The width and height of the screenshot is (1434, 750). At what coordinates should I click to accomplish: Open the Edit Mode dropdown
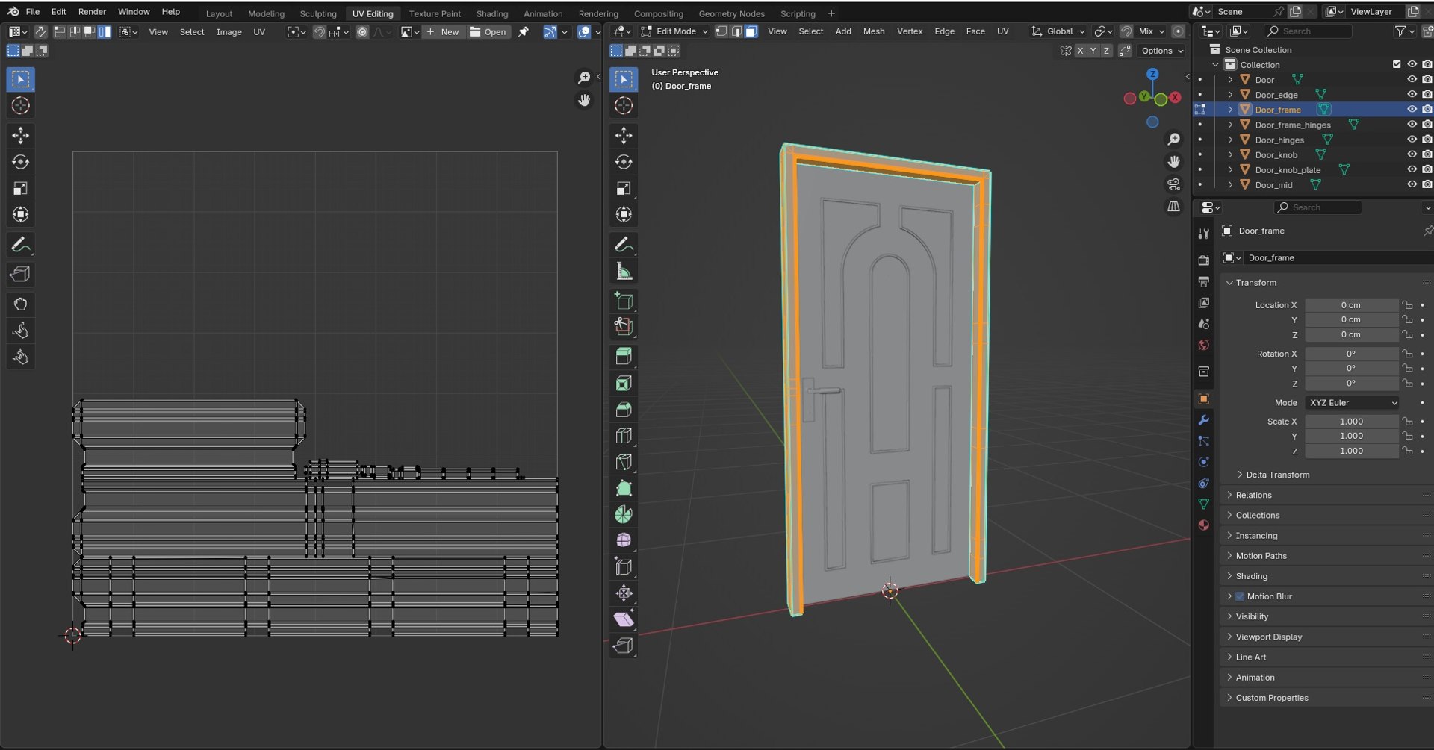674,31
